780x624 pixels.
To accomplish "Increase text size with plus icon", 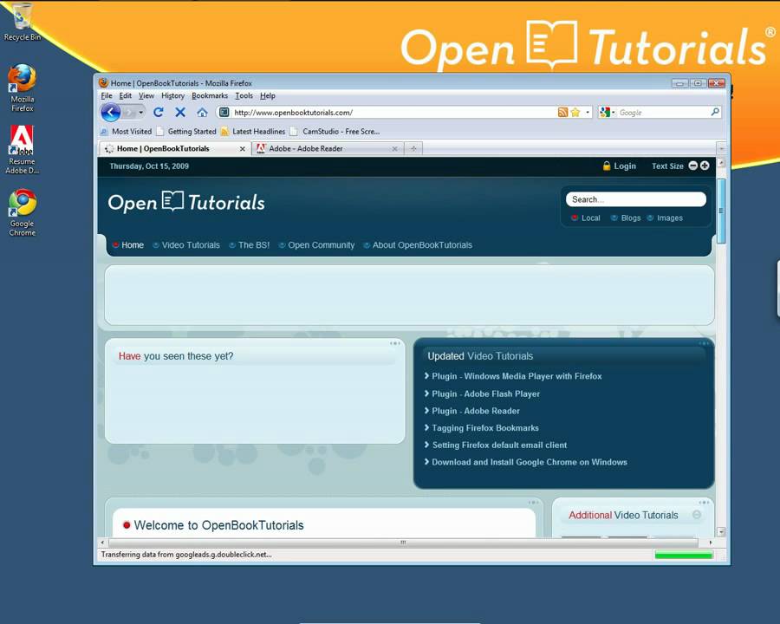I will (x=705, y=166).
